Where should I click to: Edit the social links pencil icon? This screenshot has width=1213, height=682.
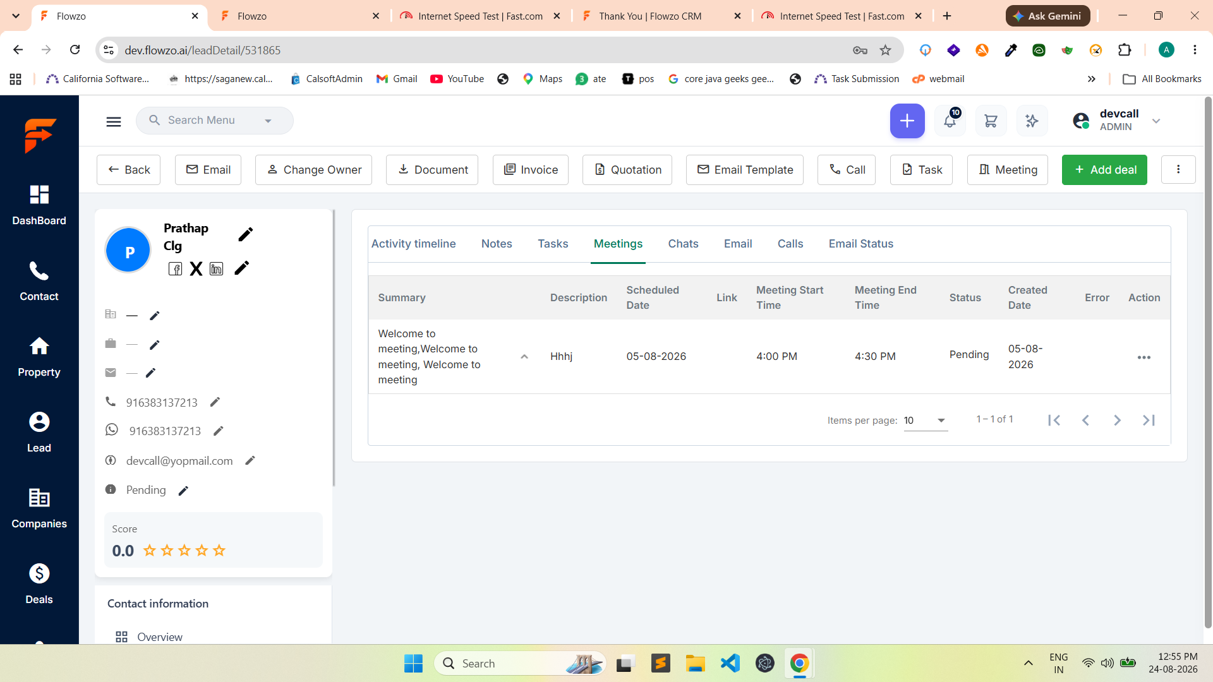pos(242,268)
